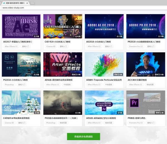
Task: Open the colorful Trapcode Particular thumbnail
Action: coord(104,65)
